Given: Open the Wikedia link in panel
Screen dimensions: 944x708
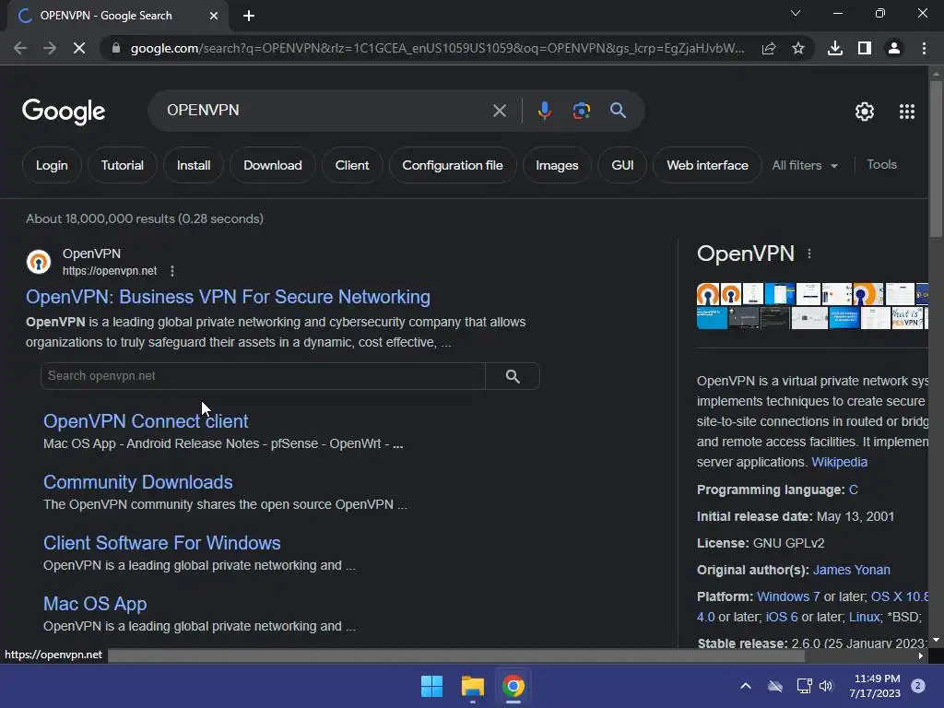Looking at the screenshot, I should tap(839, 463).
